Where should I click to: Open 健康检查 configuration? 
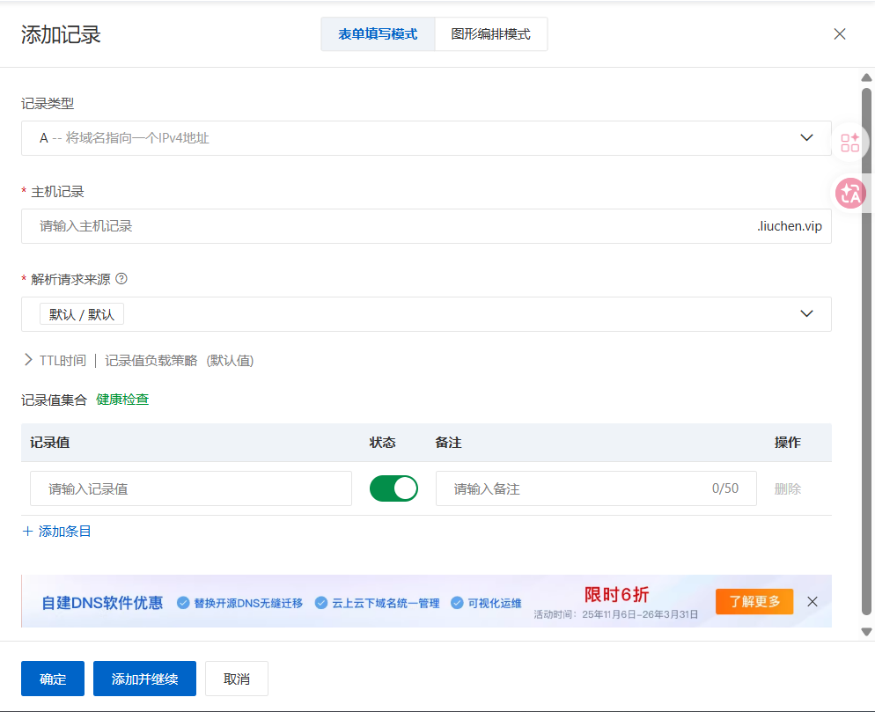click(x=122, y=399)
